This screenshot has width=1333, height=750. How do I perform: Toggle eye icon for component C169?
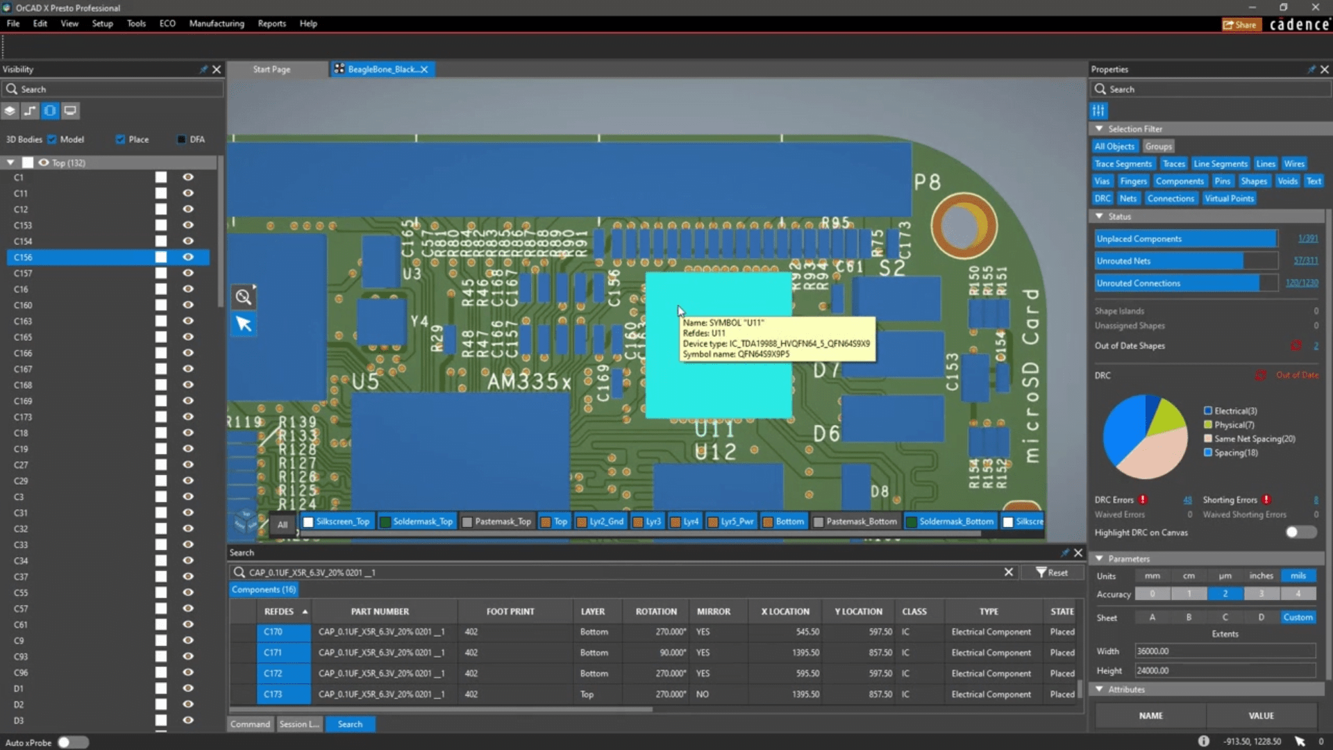[188, 401]
